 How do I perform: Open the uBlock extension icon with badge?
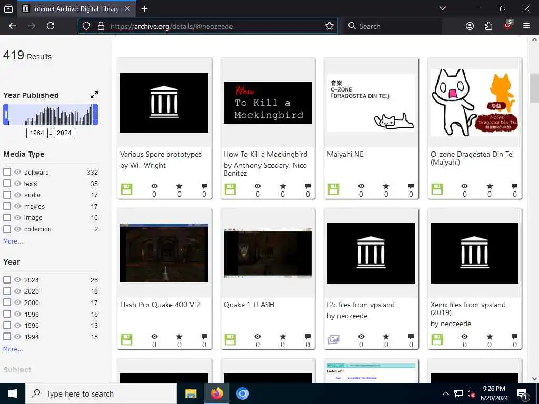point(508,25)
